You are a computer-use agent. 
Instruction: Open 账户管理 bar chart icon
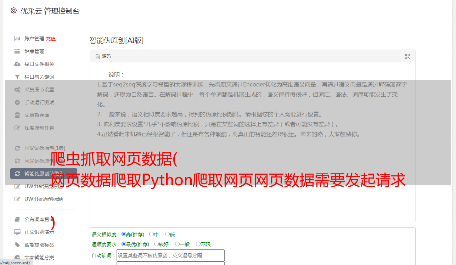click(x=17, y=39)
